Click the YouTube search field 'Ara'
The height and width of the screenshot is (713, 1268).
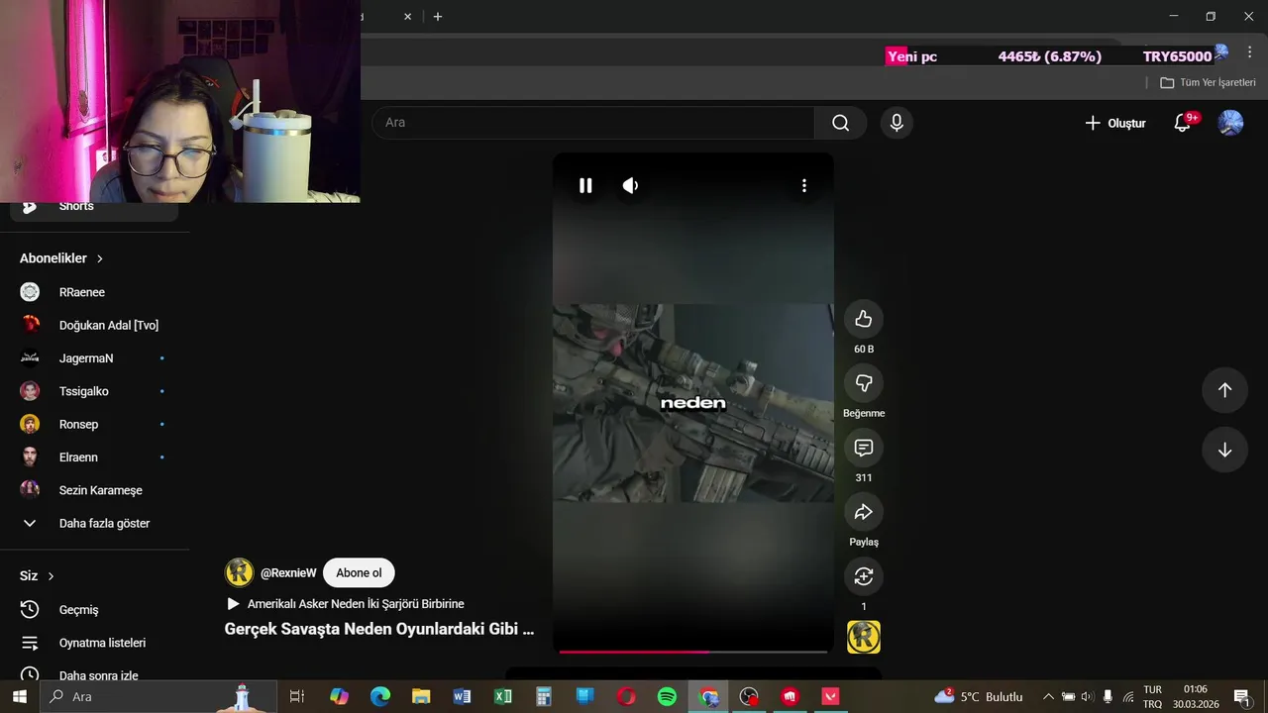click(x=593, y=123)
